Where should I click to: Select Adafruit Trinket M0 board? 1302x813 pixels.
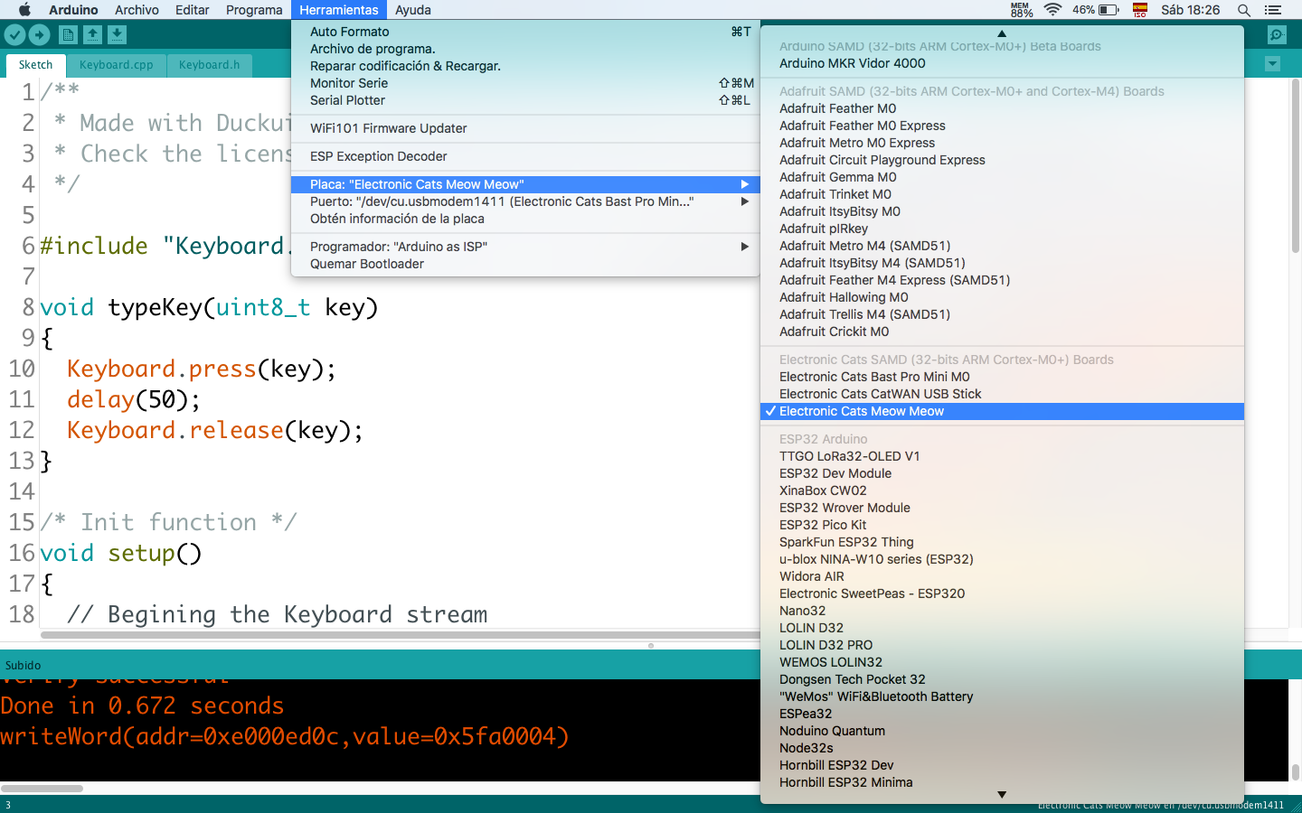(1003, 194)
